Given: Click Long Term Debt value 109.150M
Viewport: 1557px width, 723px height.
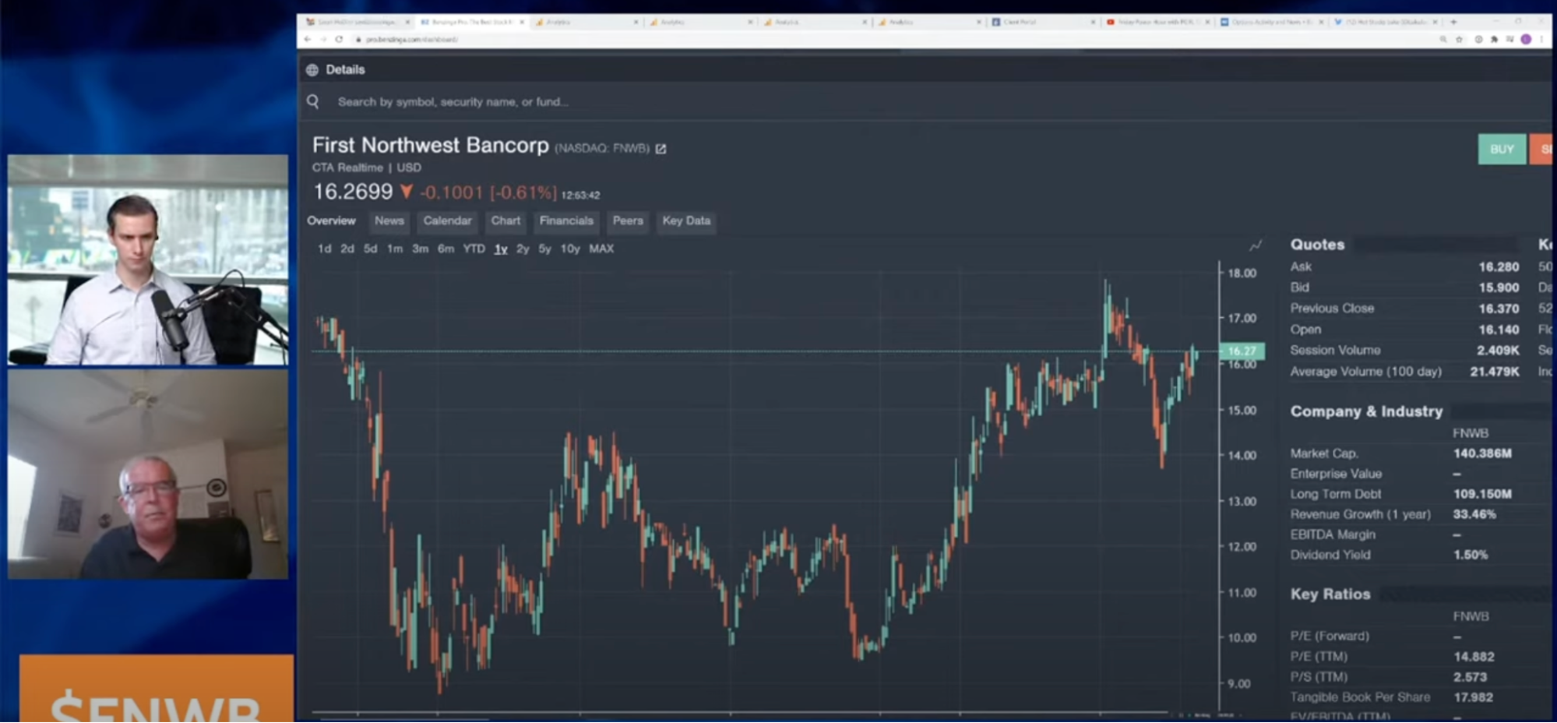Looking at the screenshot, I should (1482, 494).
